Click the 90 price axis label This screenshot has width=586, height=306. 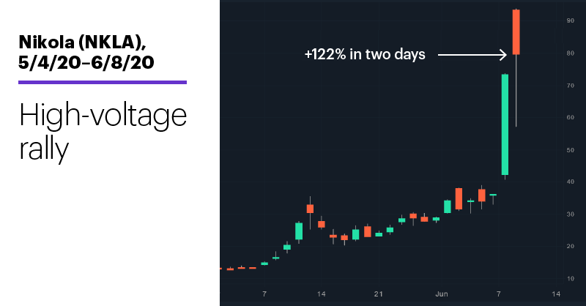pos(571,21)
